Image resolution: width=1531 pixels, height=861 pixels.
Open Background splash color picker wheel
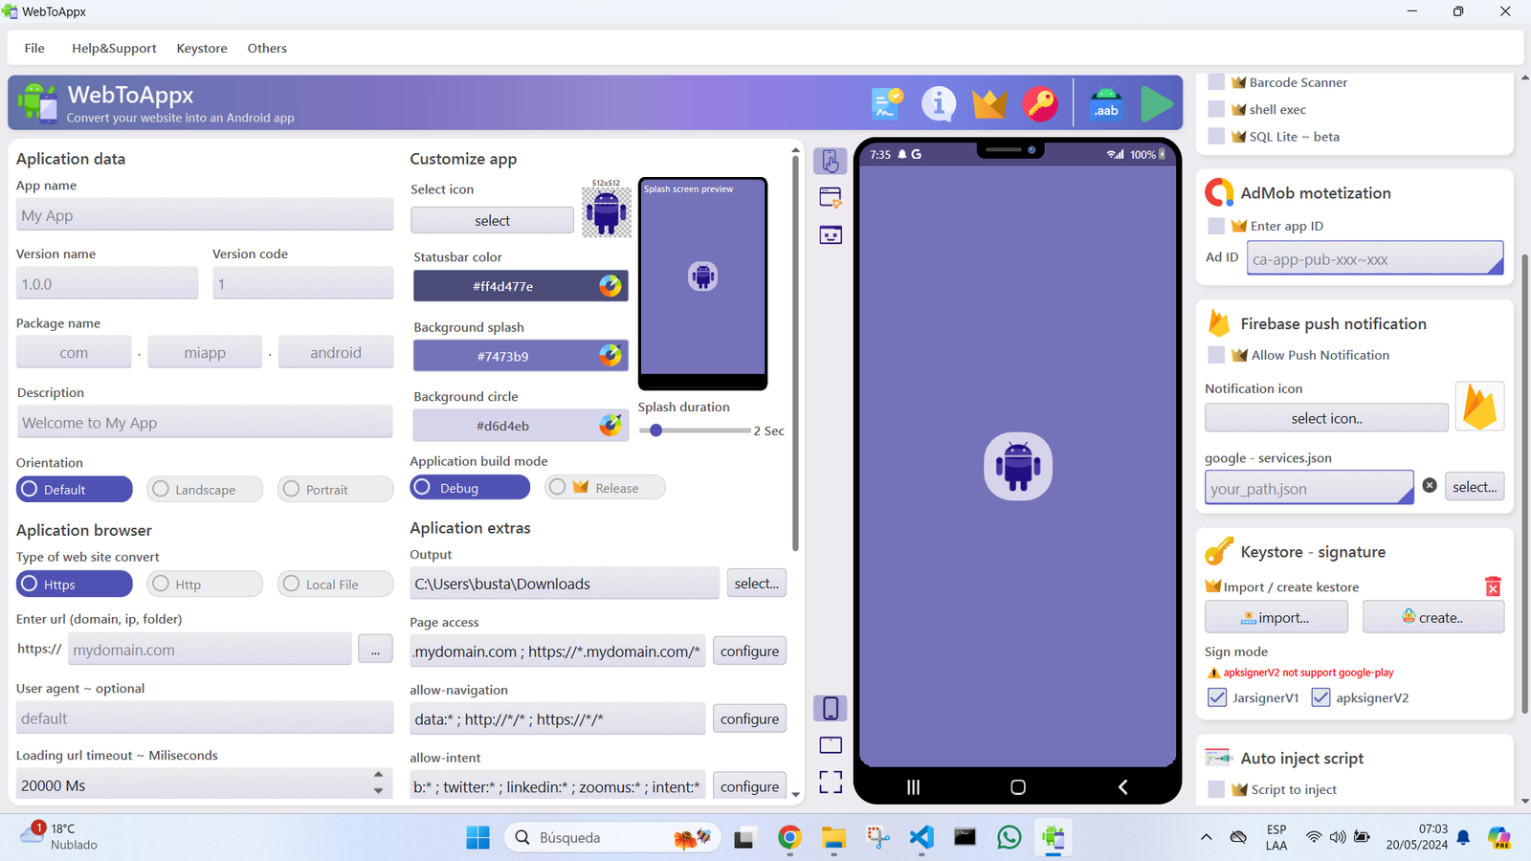[610, 355]
